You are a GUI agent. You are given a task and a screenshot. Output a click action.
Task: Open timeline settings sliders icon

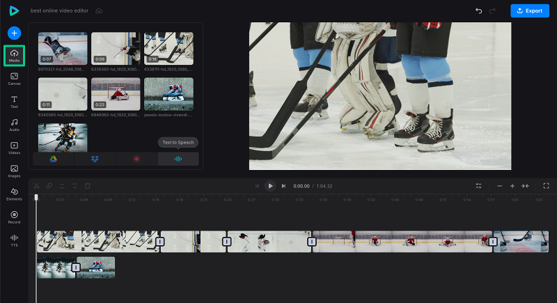pyautogui.click(x=478, y=186)
